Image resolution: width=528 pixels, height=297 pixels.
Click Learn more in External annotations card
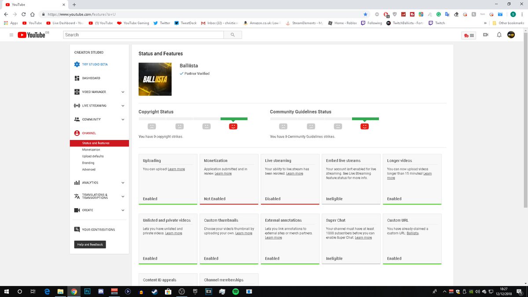[x=273, y=238]
